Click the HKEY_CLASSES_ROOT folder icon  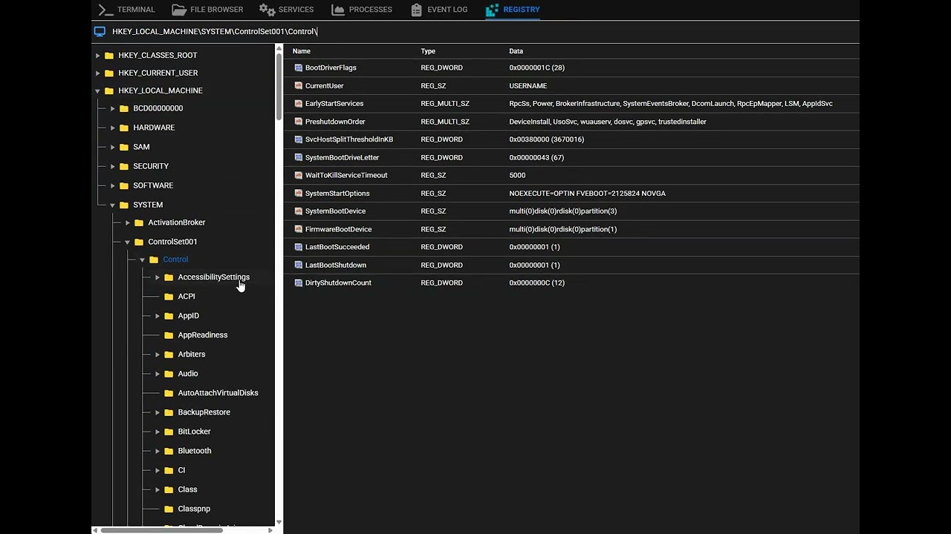[109, 55]
